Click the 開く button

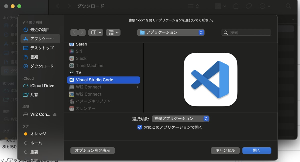point(257,151)
